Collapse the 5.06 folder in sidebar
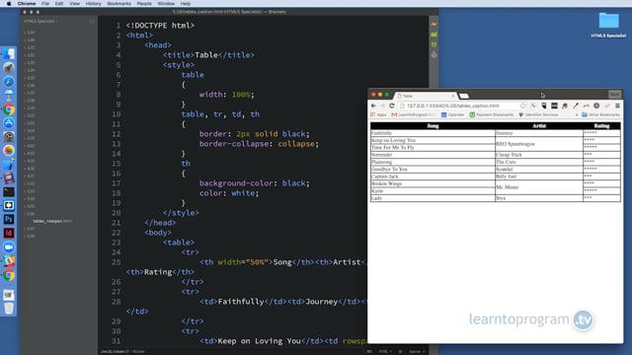Viewport: 632px width, 355px height. point(30,214)
